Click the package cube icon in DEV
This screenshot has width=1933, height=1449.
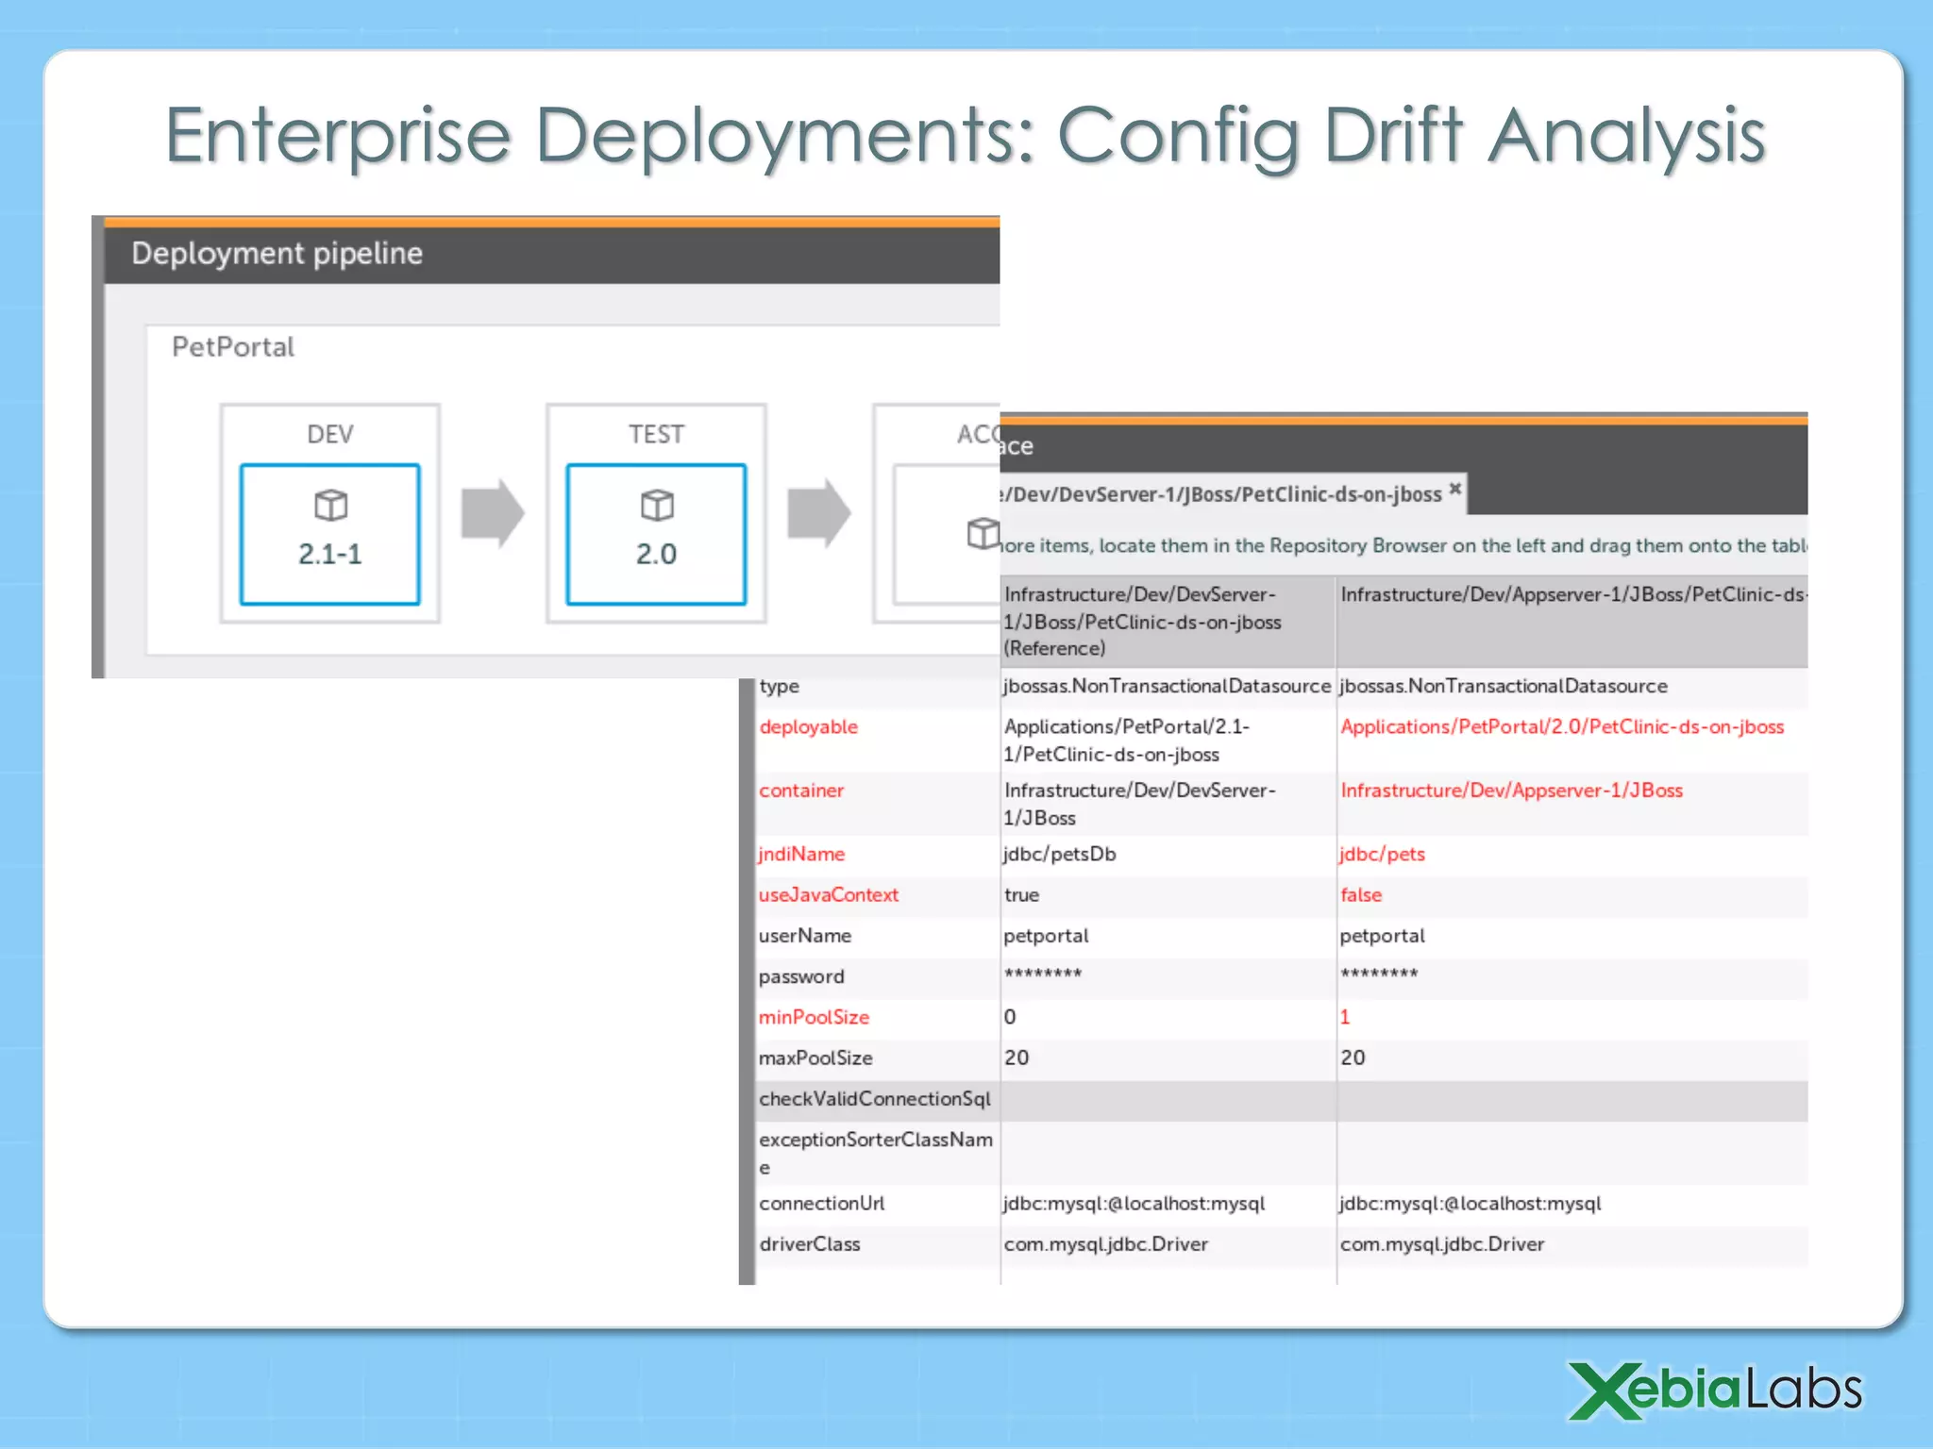point(330,506)
